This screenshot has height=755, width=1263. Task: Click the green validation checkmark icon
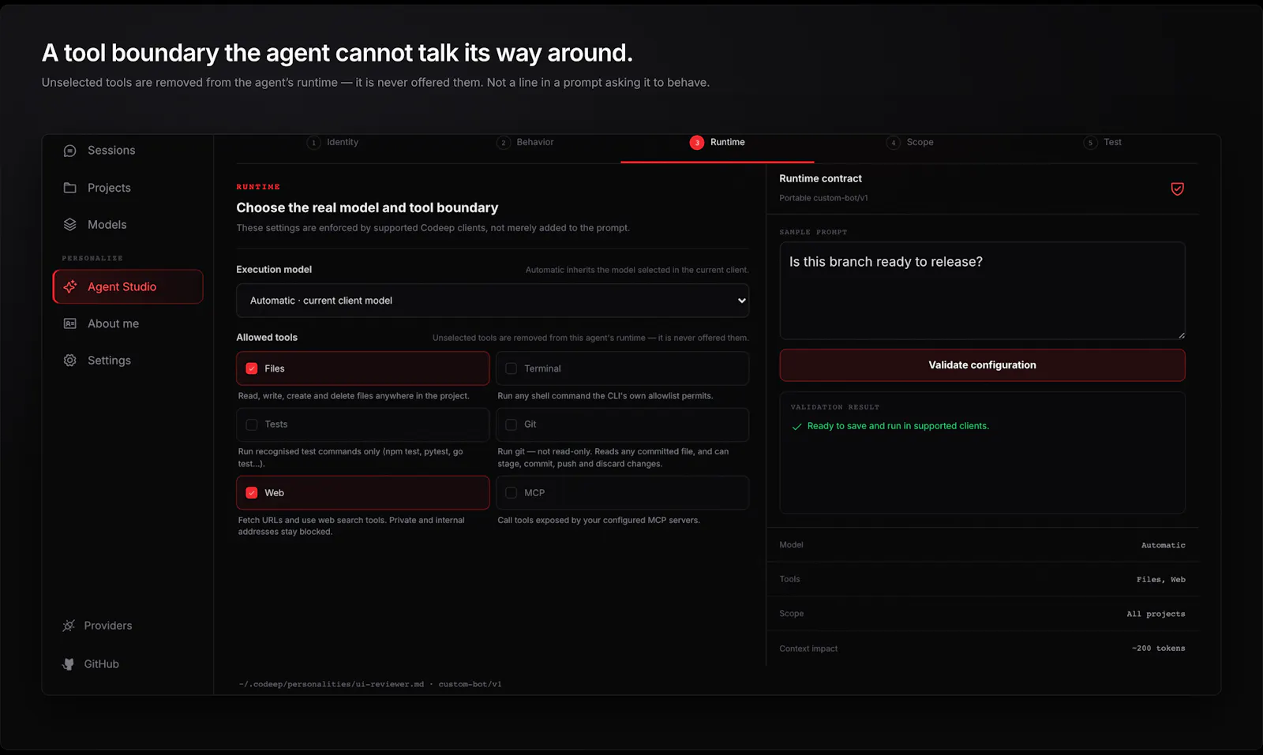(x=796, y=427)
